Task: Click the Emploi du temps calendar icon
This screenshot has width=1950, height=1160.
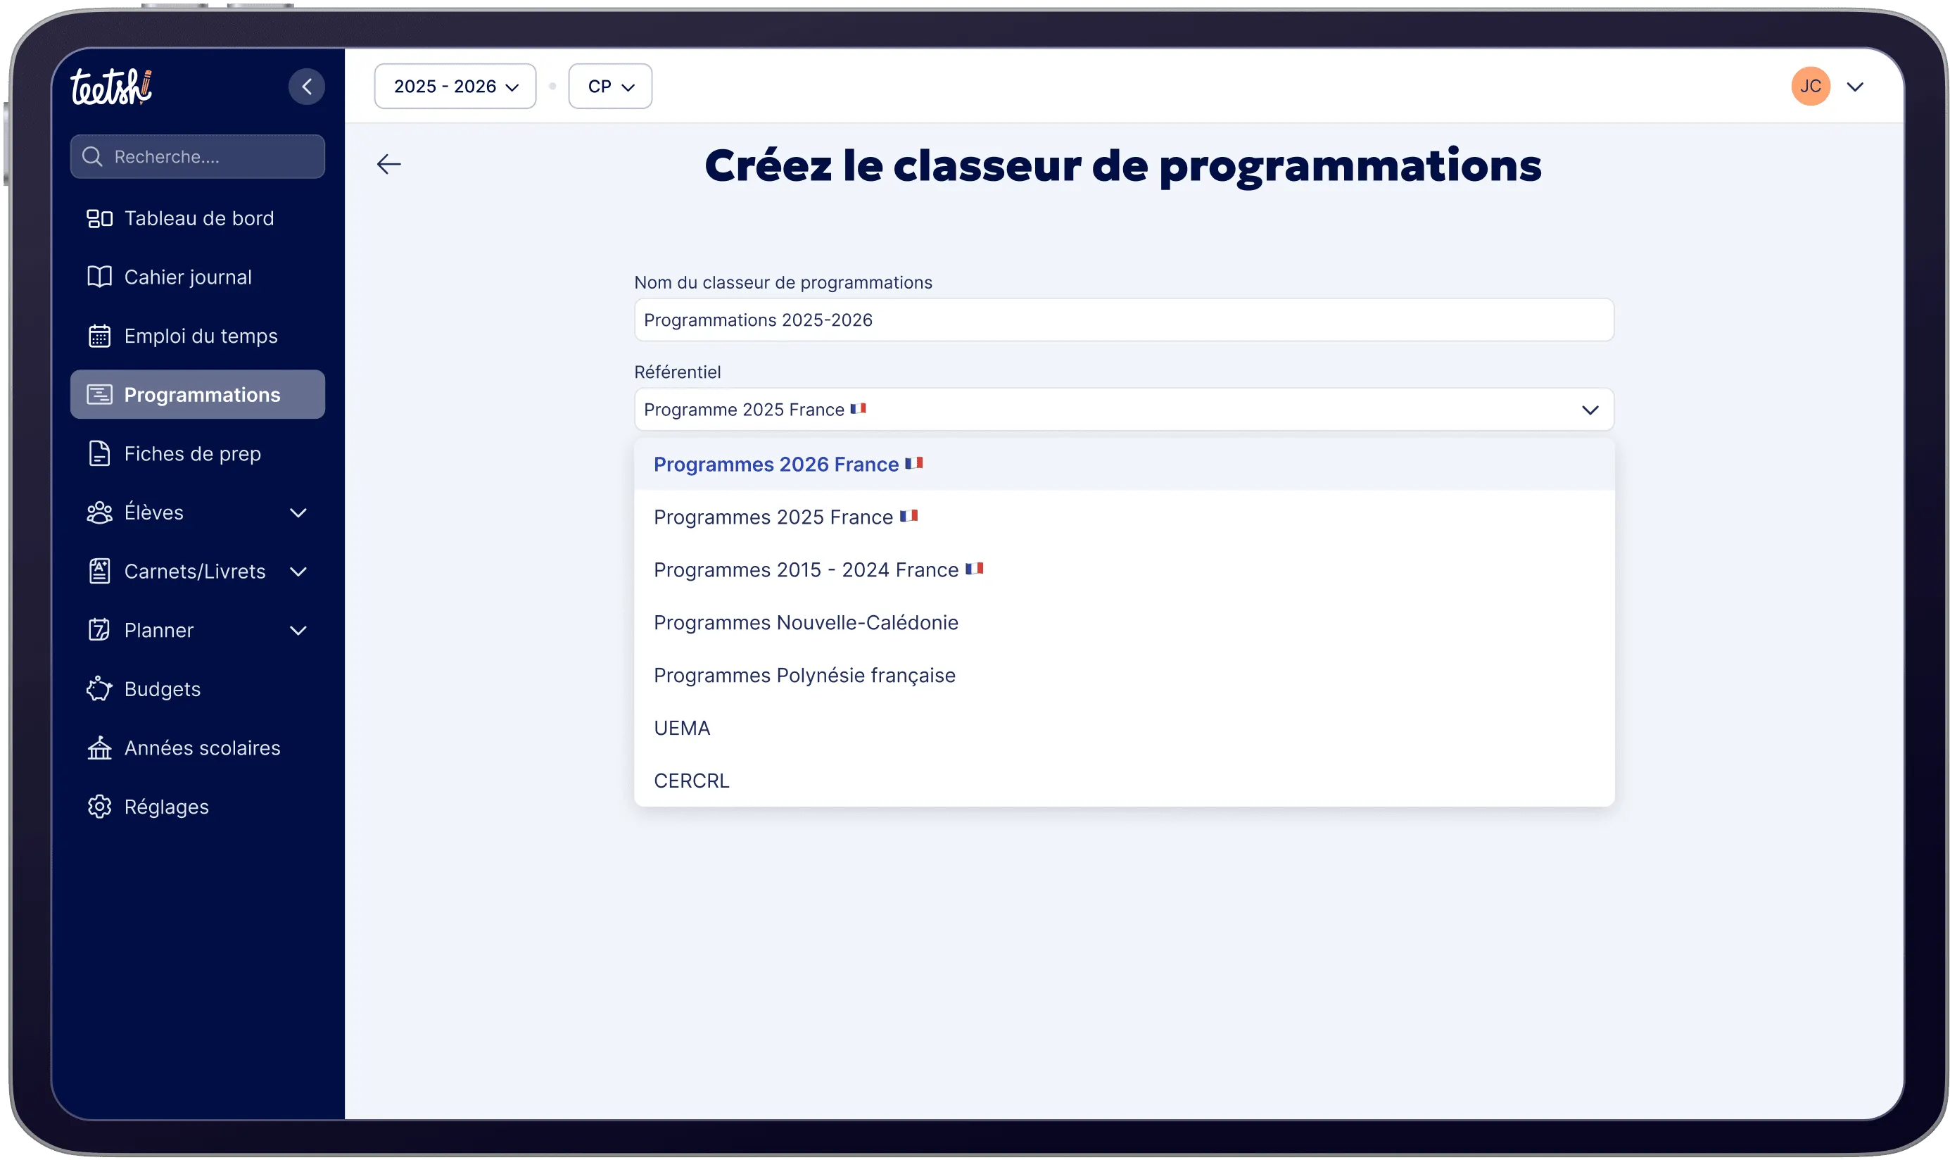Action: tap(99, 335)
